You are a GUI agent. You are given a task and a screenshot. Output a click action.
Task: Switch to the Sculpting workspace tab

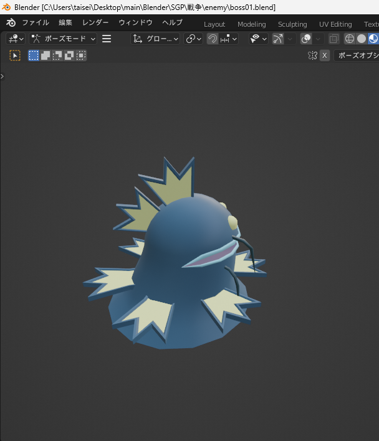point(292,24)
